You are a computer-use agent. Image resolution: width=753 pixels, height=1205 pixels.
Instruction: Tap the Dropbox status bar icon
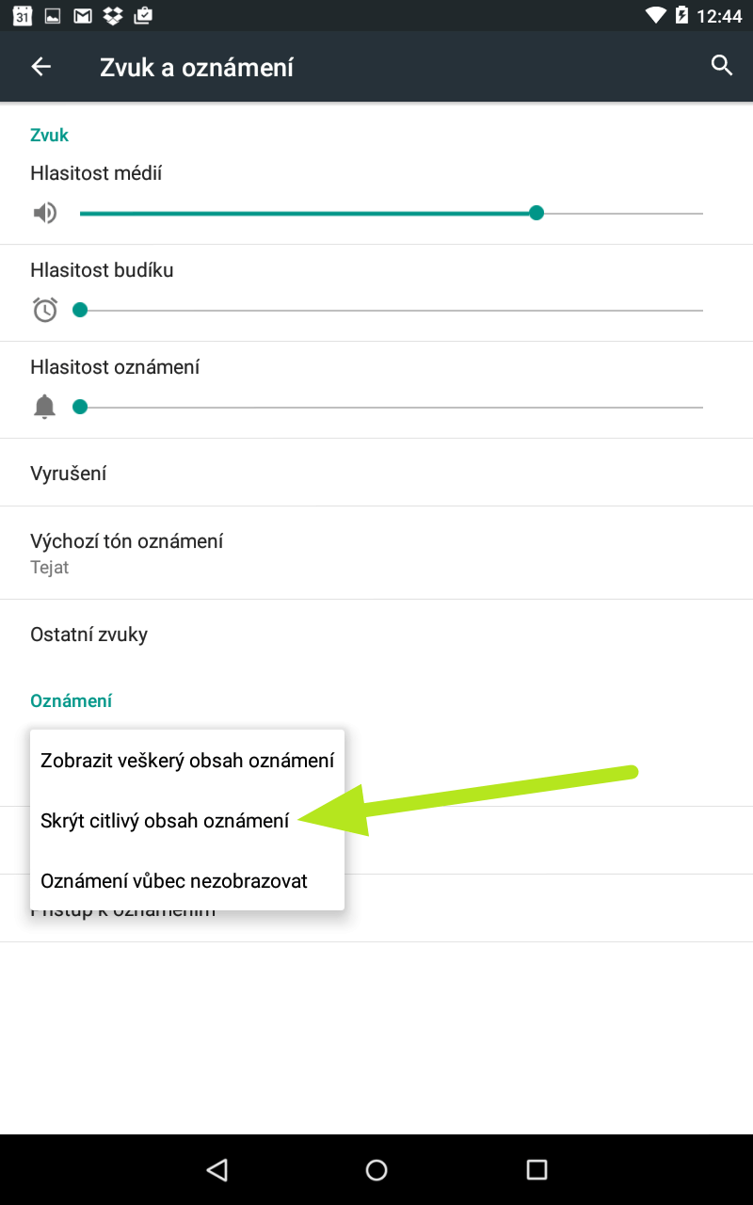pyautogui.click(x=113, y=16)
